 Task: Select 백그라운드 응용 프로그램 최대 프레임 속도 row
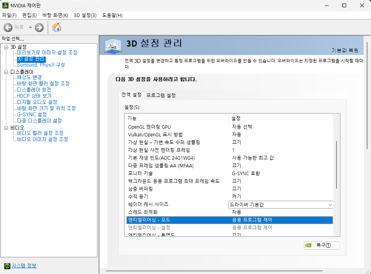229,181
